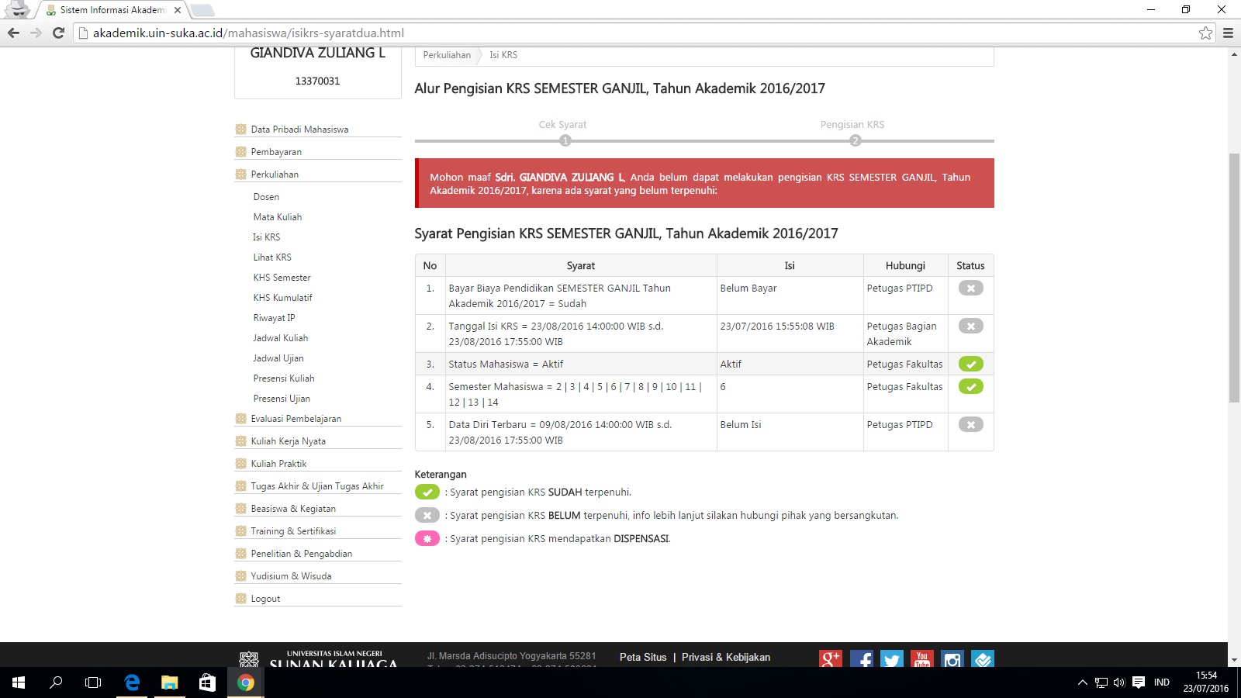Screen dimensions: 1241x698
Task: Open the Twitter icon in footer
Action: (x=891, y=658)
